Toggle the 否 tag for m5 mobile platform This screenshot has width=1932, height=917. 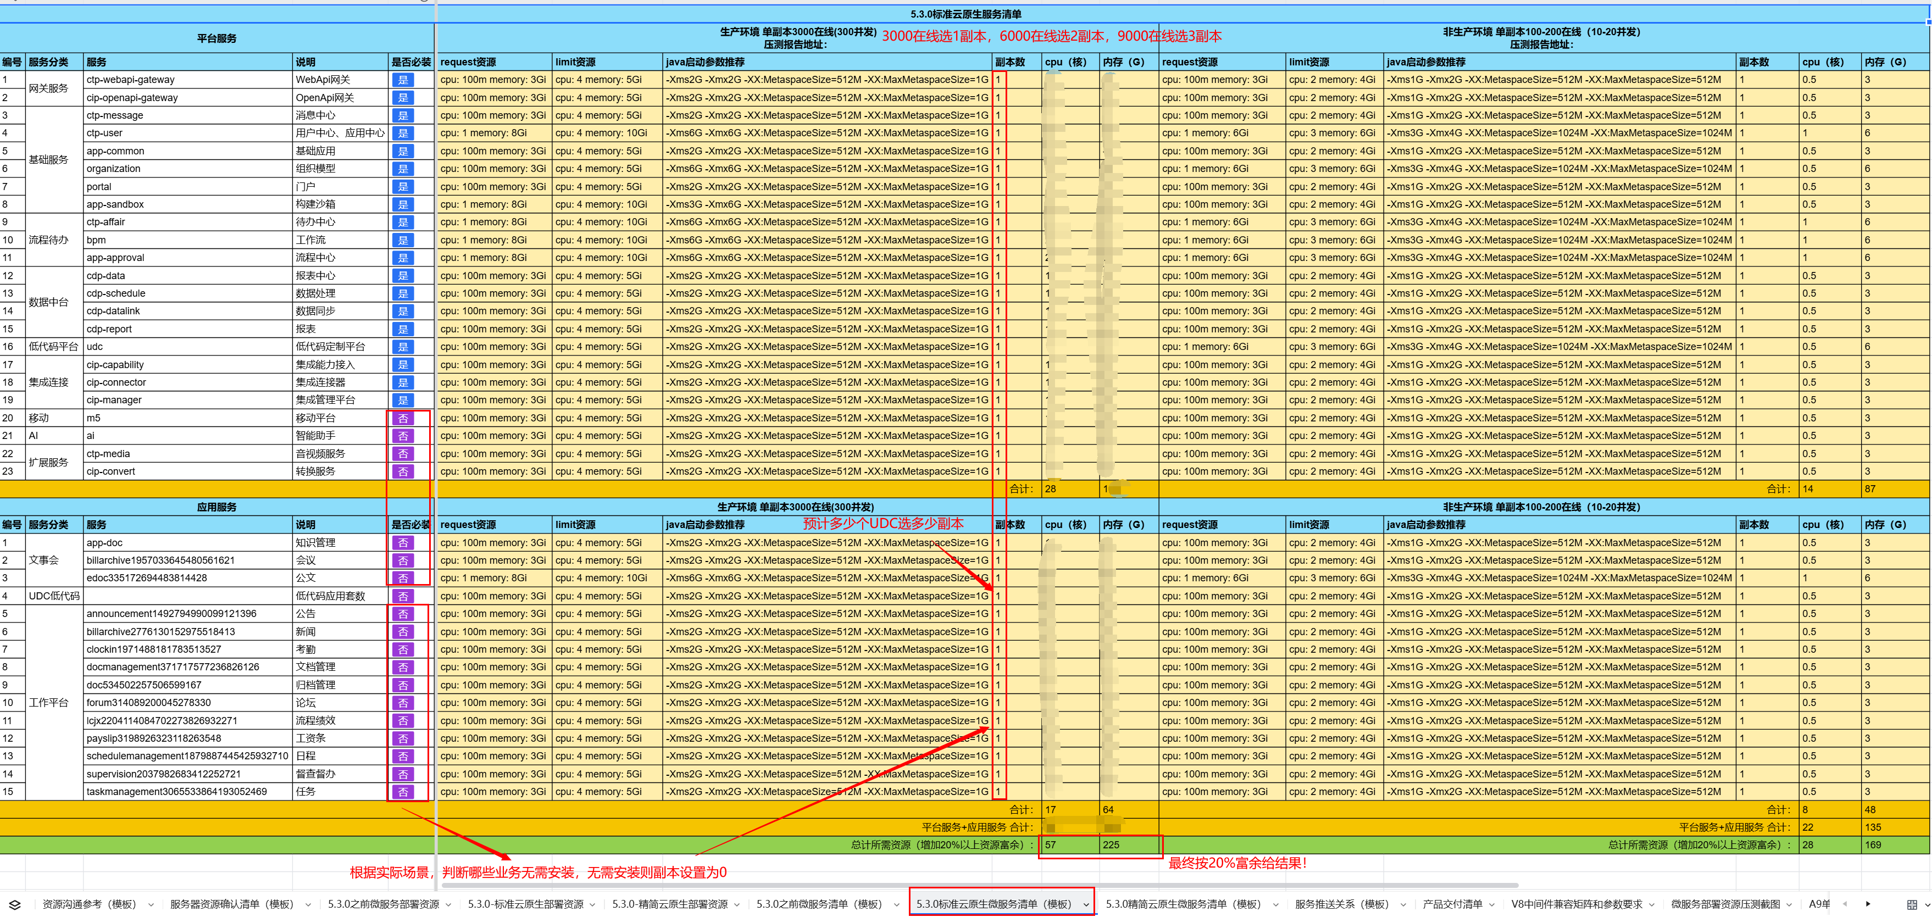403,418
